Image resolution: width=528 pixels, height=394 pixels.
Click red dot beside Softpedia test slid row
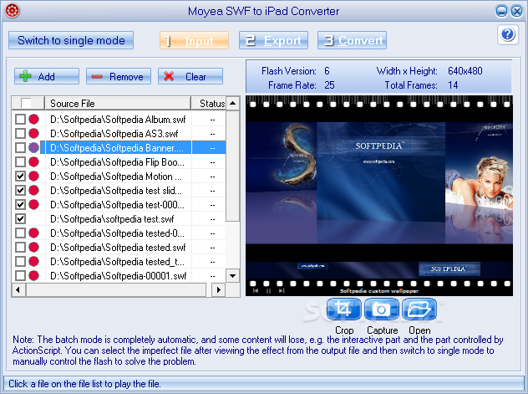click(33, 190)
